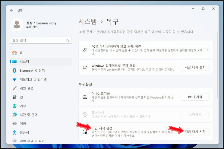This screenshot has height=149, width=224.
Task: Click the user profile avatar picture
Action: tap(17, 24)
